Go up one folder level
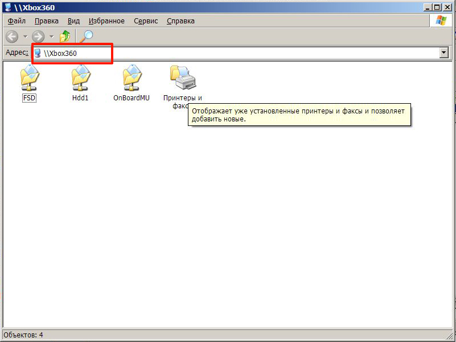 coord(65,36)
